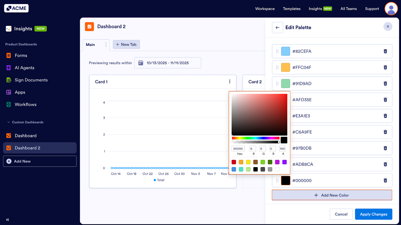Close the Edit Palette panel
The image size is (401, 225).
click(388, 27)
